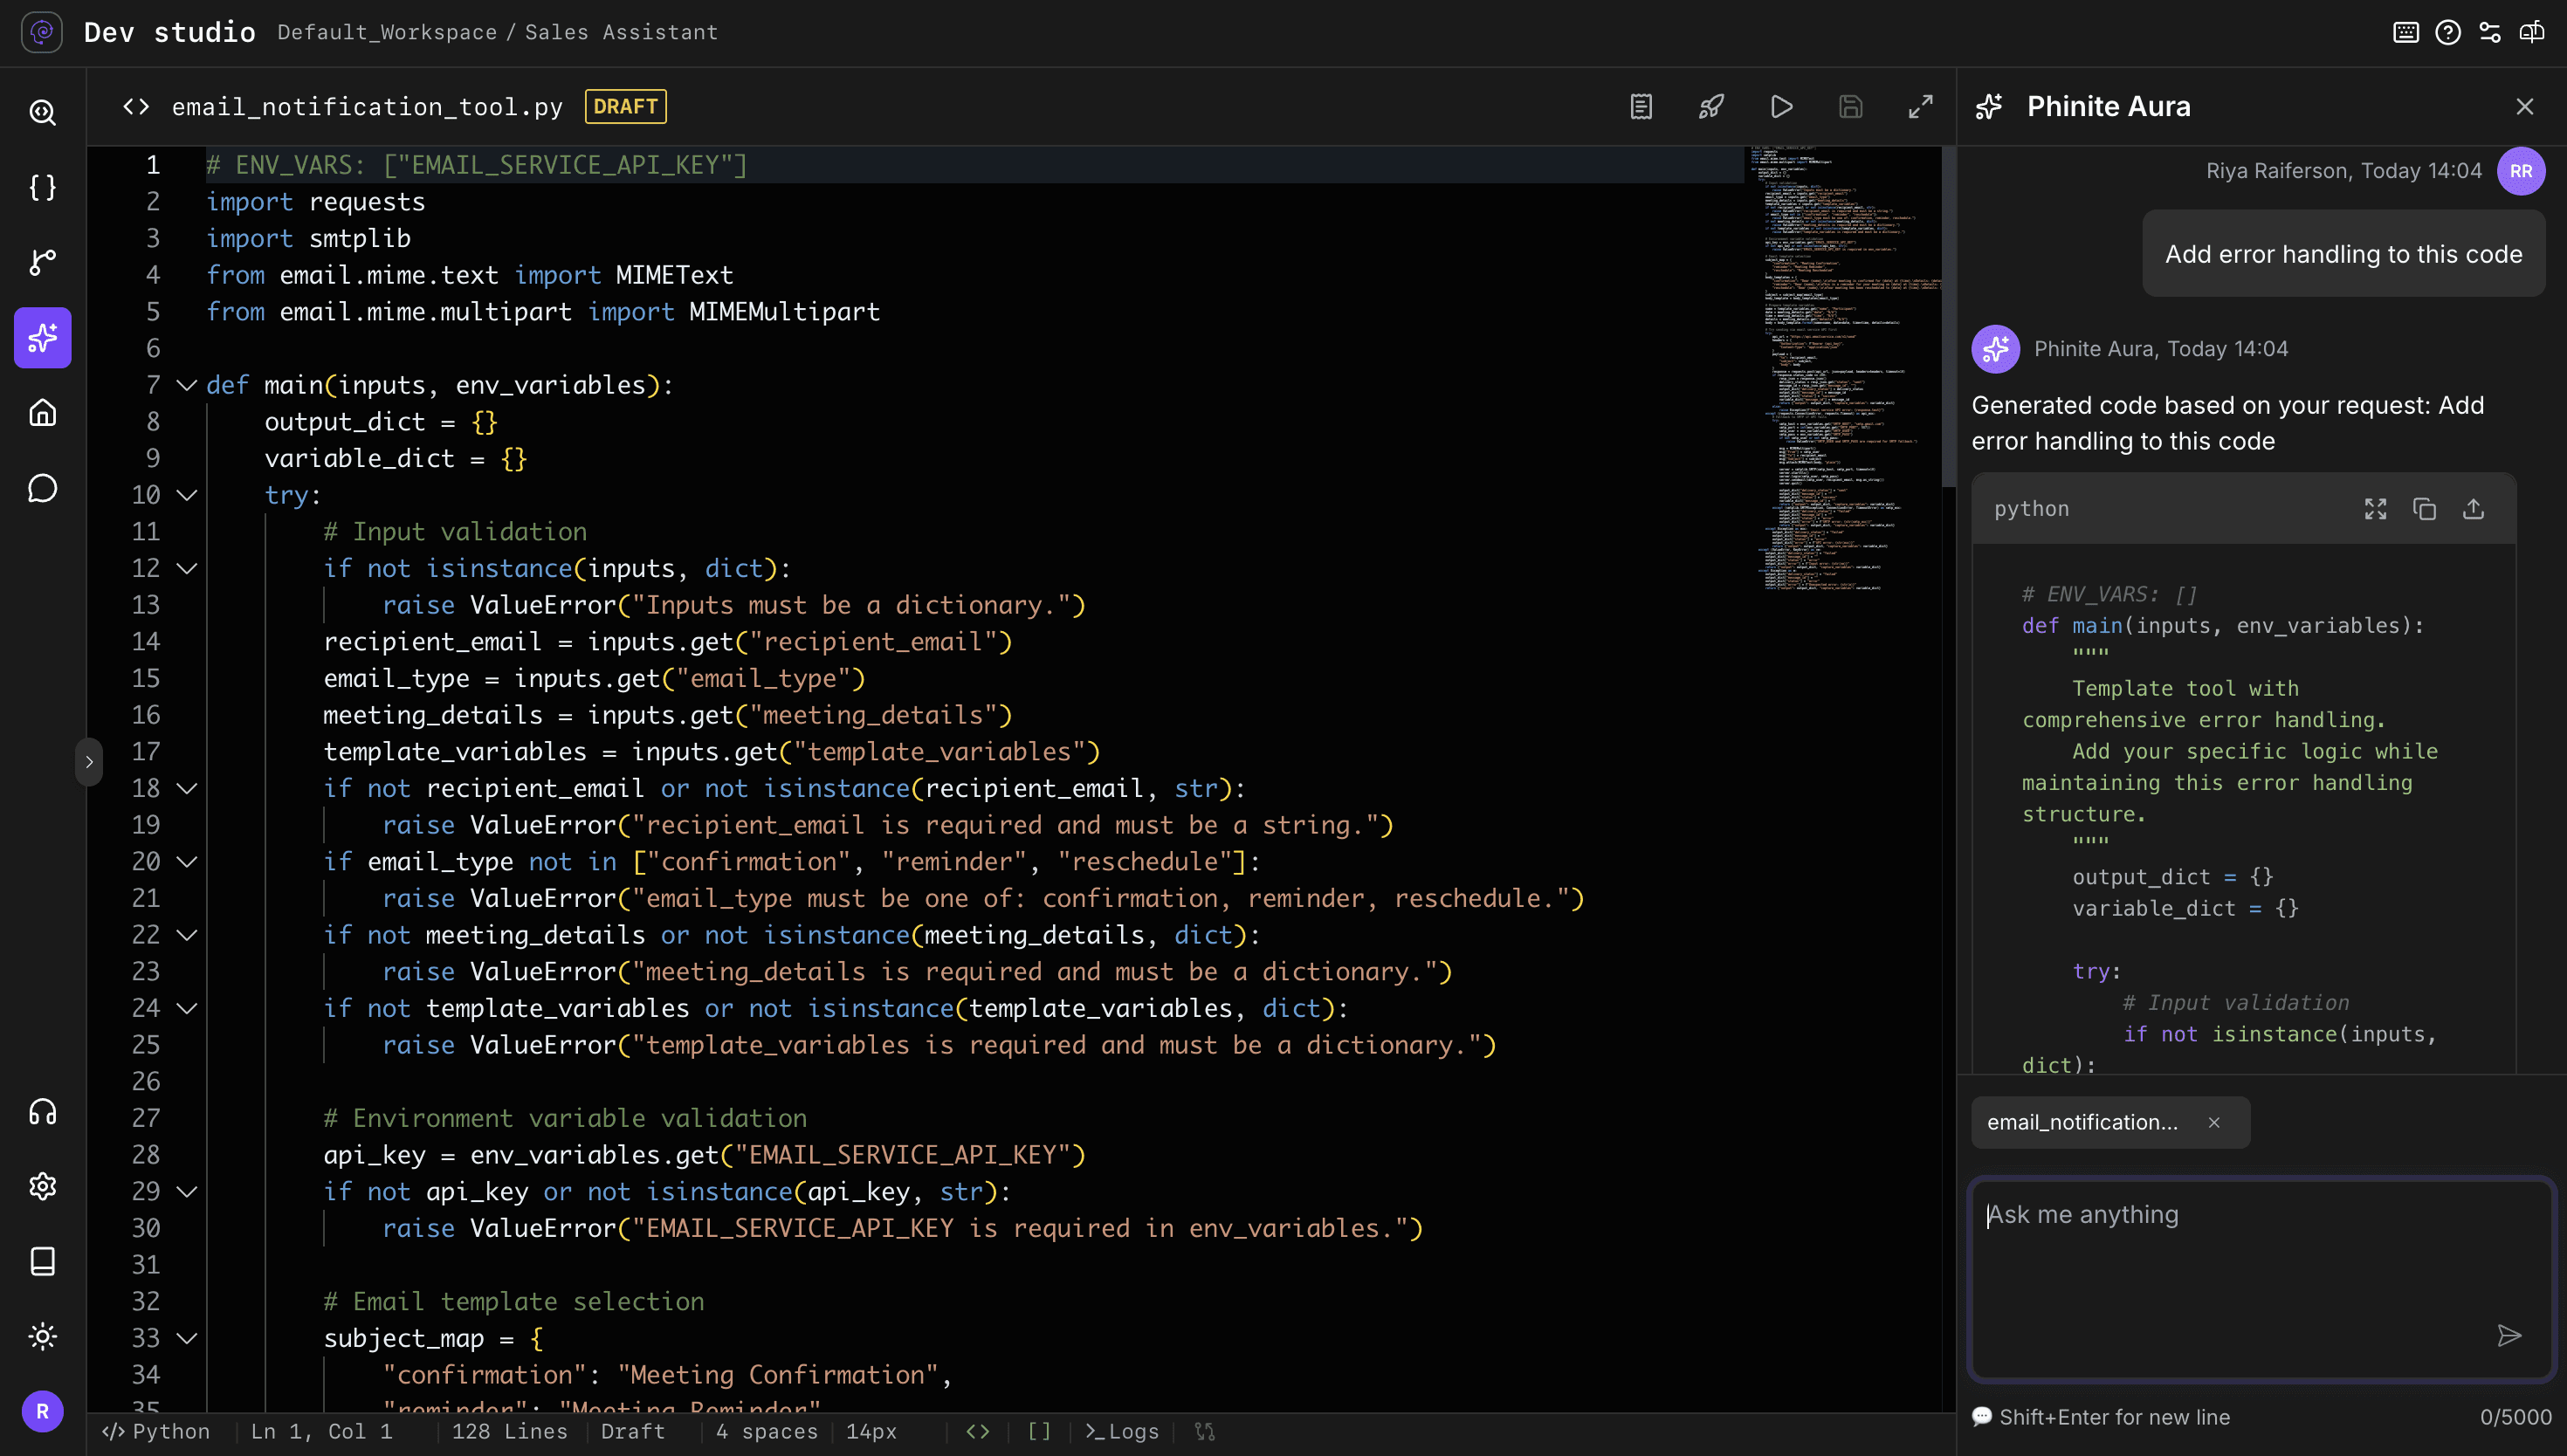Screen dimensions: 2567x1456
Task: Open keyboard shortcuts icon in top bar
Action: pos(2406,33)
